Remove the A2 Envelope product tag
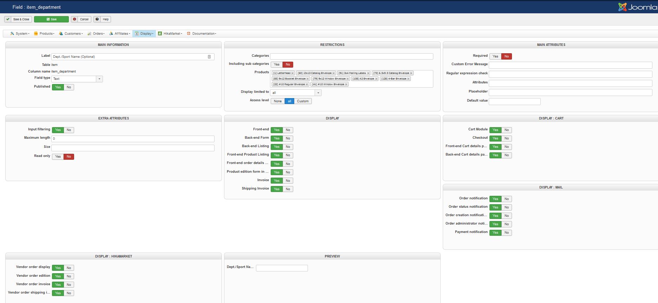The image size is (658, 303). click(x=376, y=79)
